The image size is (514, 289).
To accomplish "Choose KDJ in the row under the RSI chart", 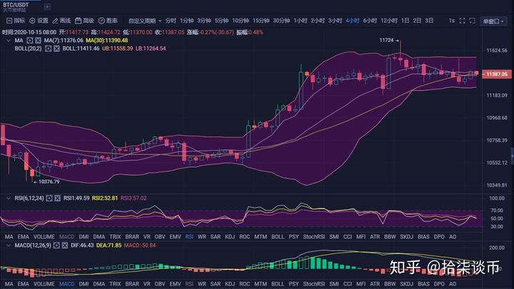I will [230, 237].
